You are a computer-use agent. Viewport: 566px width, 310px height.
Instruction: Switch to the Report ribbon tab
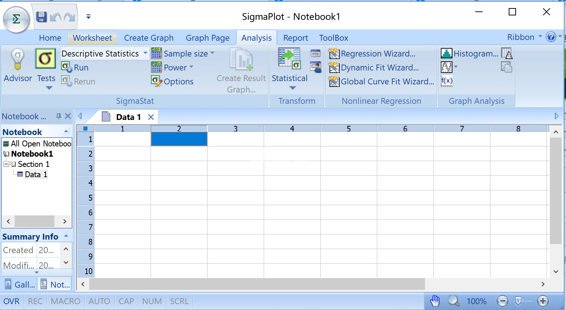click(295, 38)
